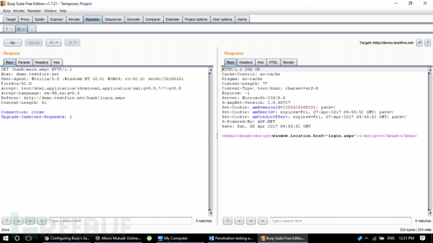Open Configuring Burp's Chrome taskbar window
The image size is (433, 243).
pos(67,239)
